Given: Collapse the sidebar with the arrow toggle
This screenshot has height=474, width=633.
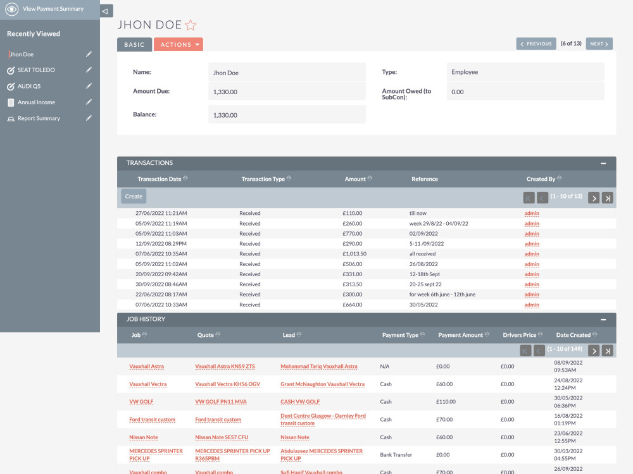Looking at the screenshot, I should (x=106, y=11).
